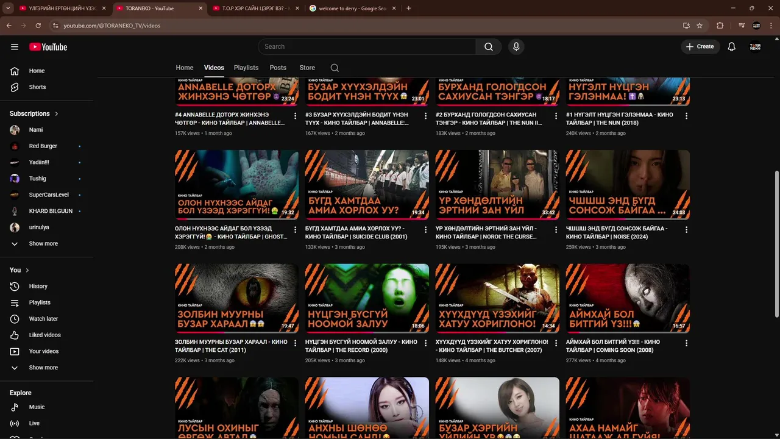The height and width of the screenshot is (439, 780).
Task: Open a new browser tab
Action: click(408, 9)
